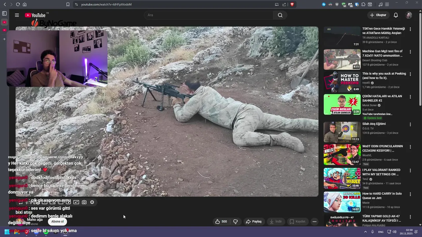Click the Kaydet save button

pos(298,222)
